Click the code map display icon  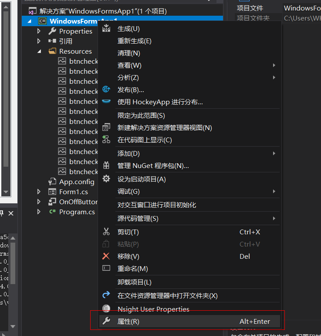[106, 139]
